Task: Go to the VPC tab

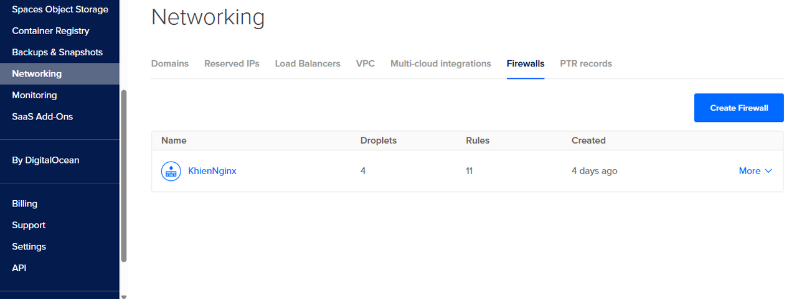Action: pyautogui.click(x=365, y=63)
